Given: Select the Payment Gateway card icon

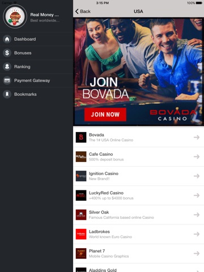Looking at the screenshot, I should point(7,80).
